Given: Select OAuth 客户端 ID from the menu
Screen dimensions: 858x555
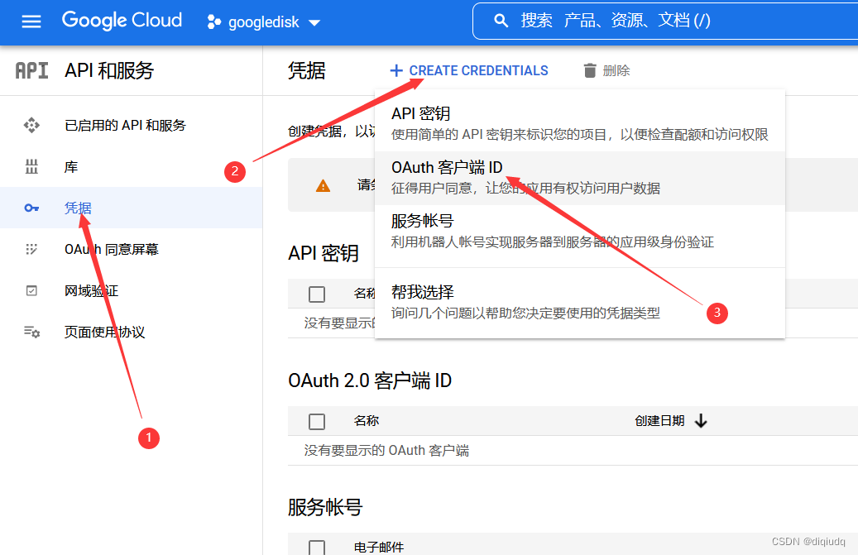Looking at the screenshot, I should click(x=447, y=168).
